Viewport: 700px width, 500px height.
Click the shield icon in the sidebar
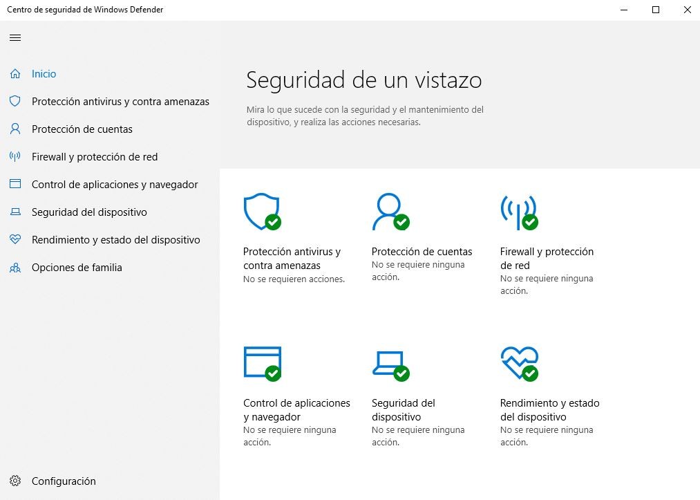click(x=15, y=102)
